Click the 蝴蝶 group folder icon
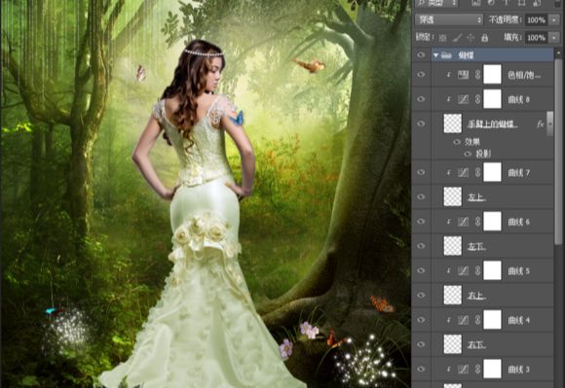Image resolution: width=565 pixels, height=388 pixels. (446, 55)
